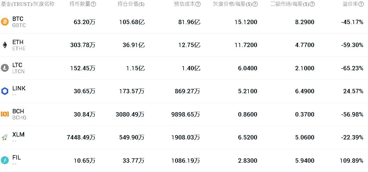Click question mark beside 二级市场/每股($)
The width and height of the screenshot is (368, 172).
point(312,4)
